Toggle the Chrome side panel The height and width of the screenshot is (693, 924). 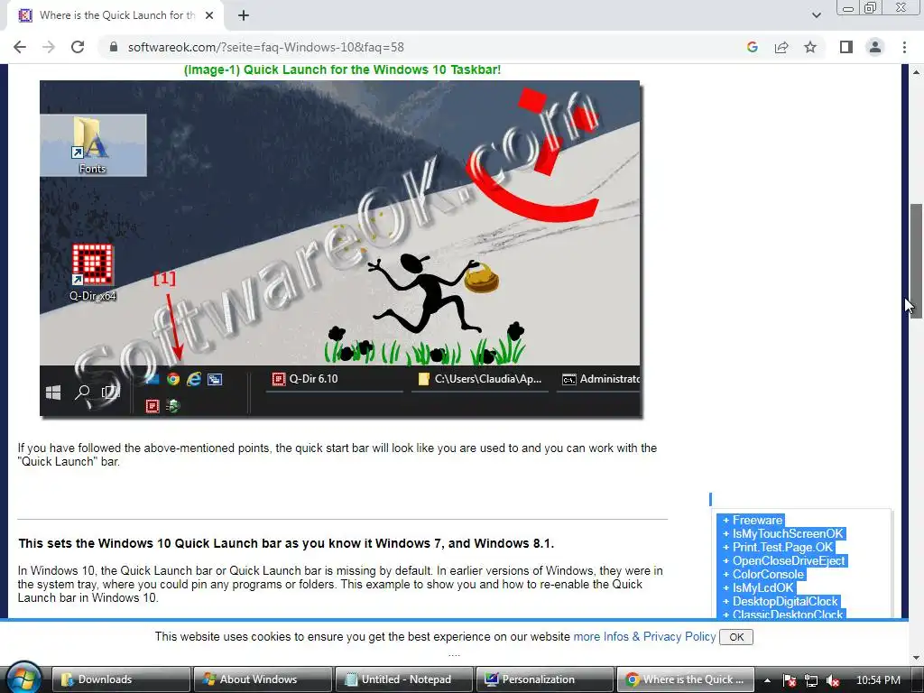(x=846, y=47)
